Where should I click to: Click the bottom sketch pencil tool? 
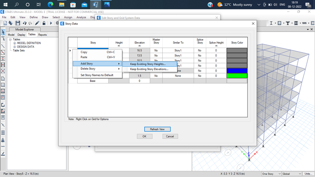pyautogui.click(x=3, y=154)
